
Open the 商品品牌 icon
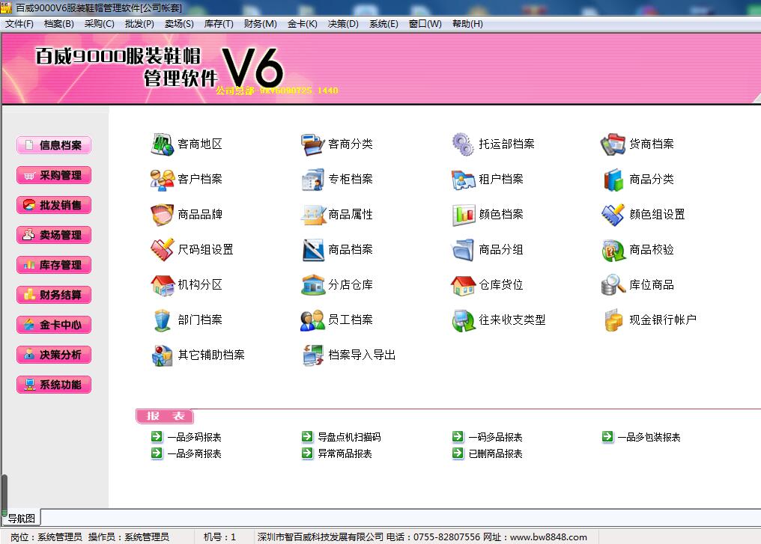162,215
